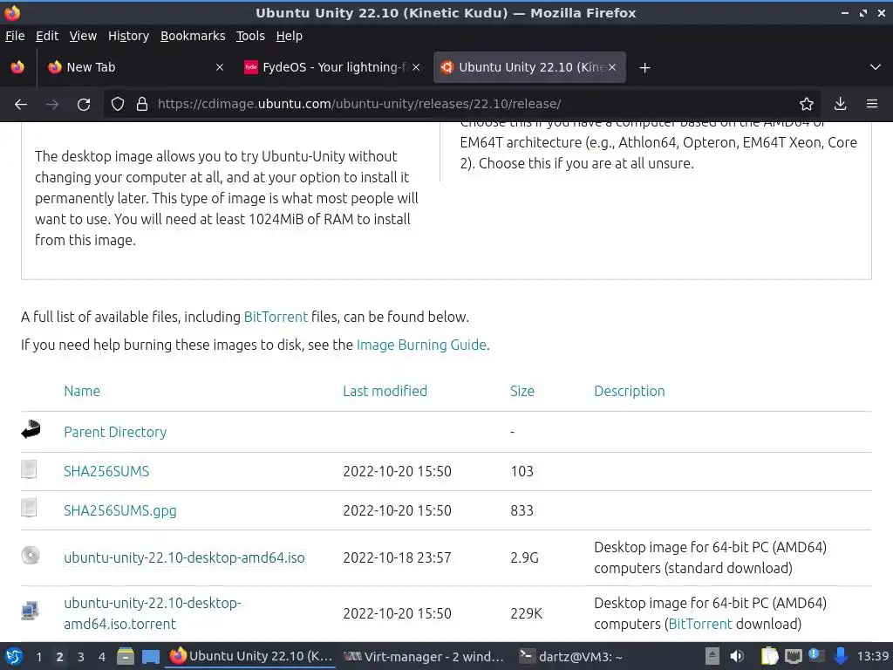Screen dimensions: 893x670
Task: Open the History menu
Action: coord(129,36)
